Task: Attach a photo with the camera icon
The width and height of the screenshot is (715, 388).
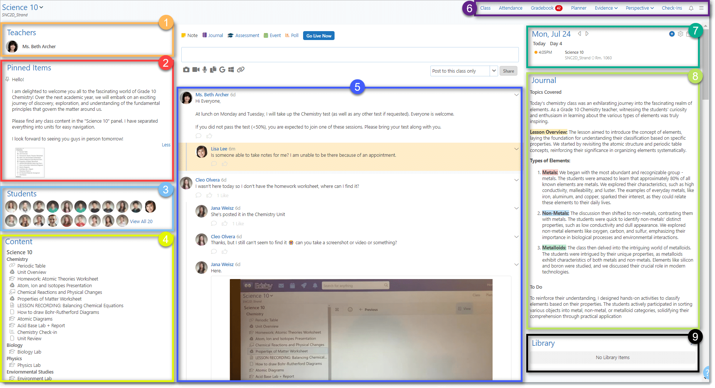Action: pos(186,70)
